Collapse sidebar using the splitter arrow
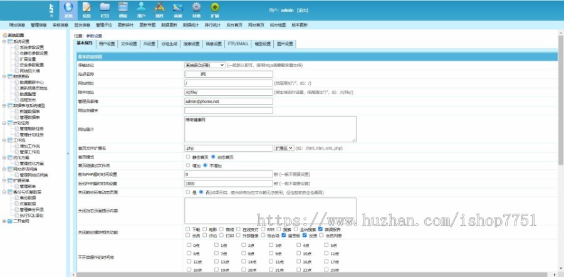Screen dimensions: 564x277 (x=68, y=154)
